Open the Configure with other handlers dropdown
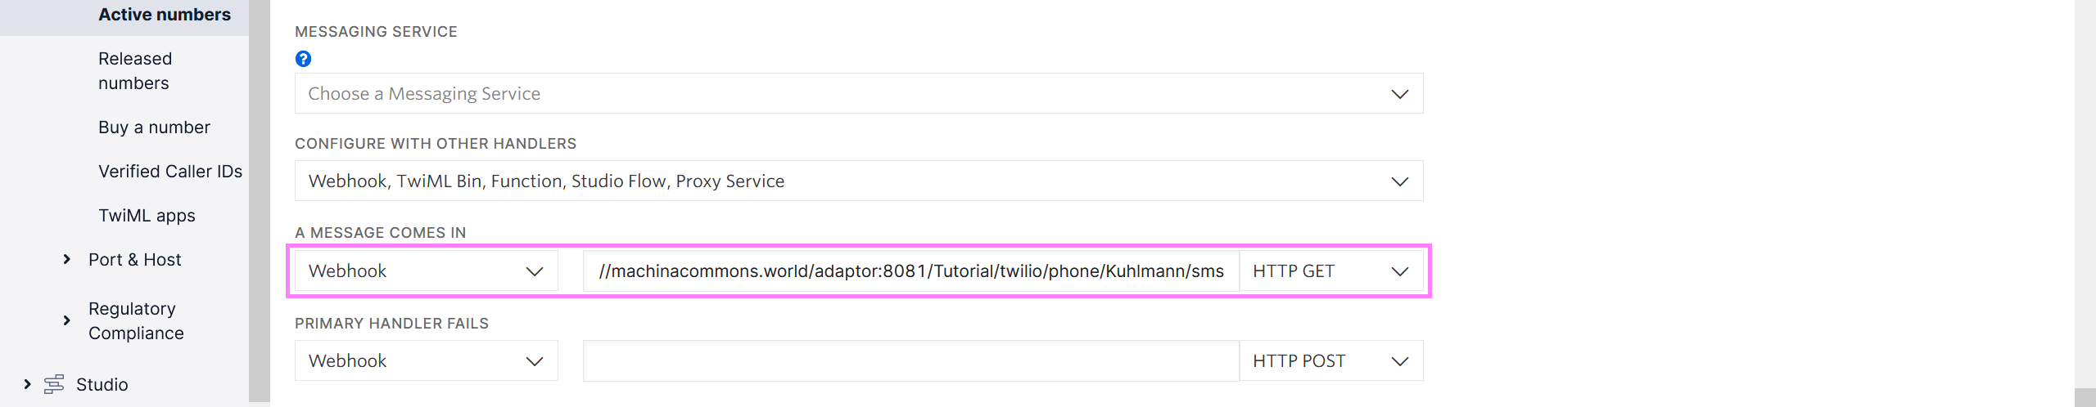2096x407 pixels. (x=859, y=181)
